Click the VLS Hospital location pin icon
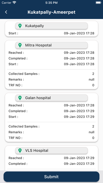 point(20,151)
